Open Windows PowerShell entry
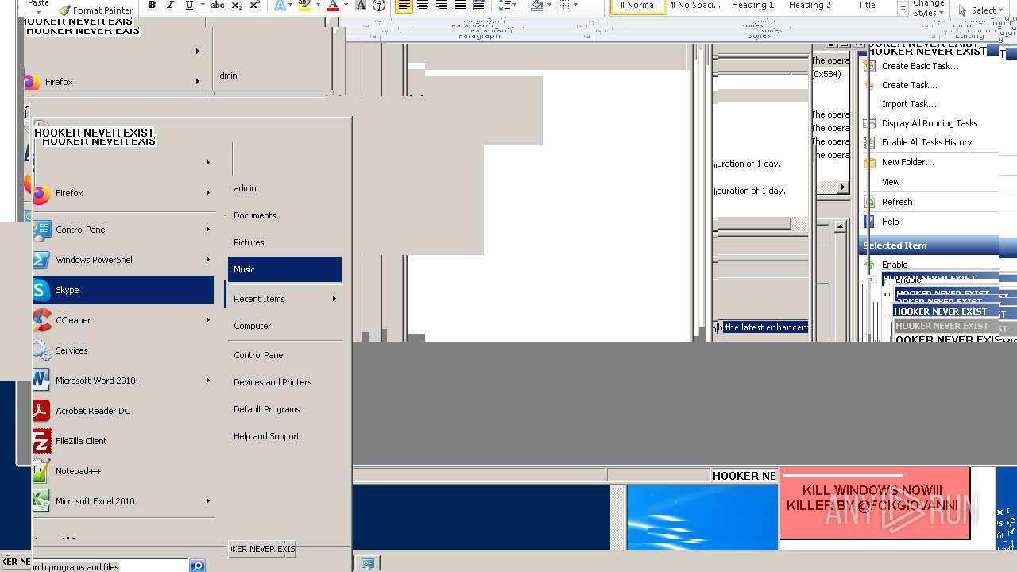This screenshot has height=572, width=1017. [123, 260]
